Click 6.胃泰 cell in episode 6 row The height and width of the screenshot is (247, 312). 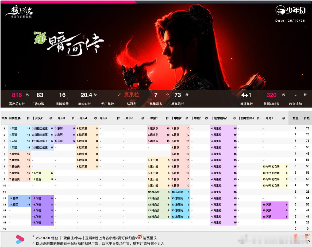pos(180,160)
